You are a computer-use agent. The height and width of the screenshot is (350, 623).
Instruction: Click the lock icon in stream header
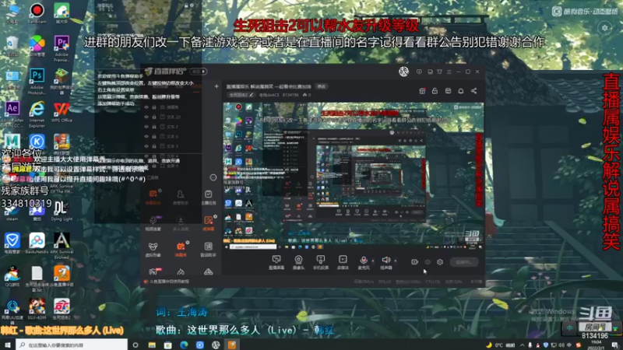435,91
